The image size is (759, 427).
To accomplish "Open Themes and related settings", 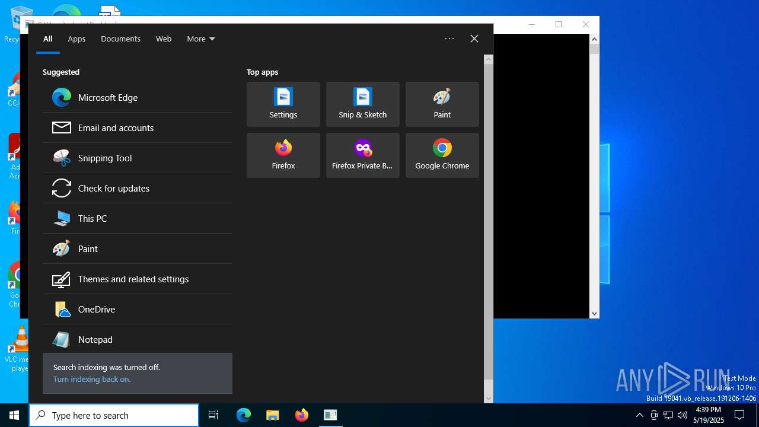I will tap(138, 279).
